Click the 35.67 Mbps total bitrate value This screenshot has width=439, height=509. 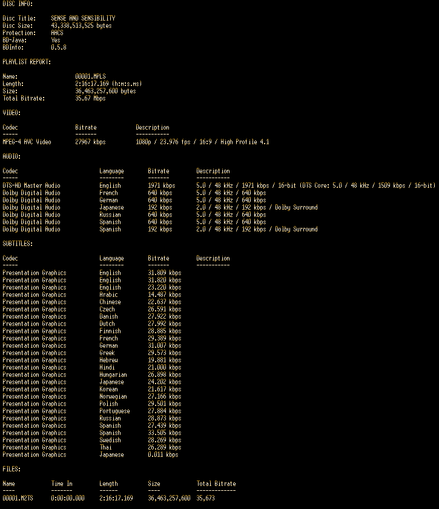pyautogui.click(x=90, y=98)
